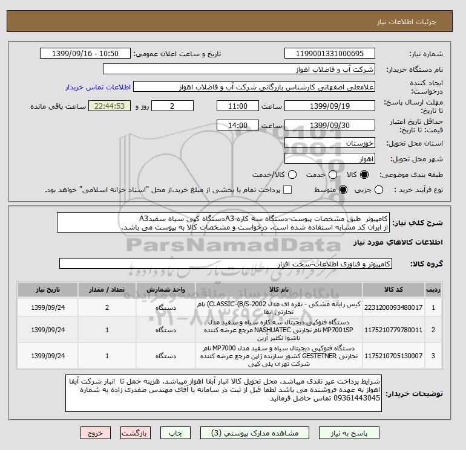Click the buyer organization name field

(238, 69)
